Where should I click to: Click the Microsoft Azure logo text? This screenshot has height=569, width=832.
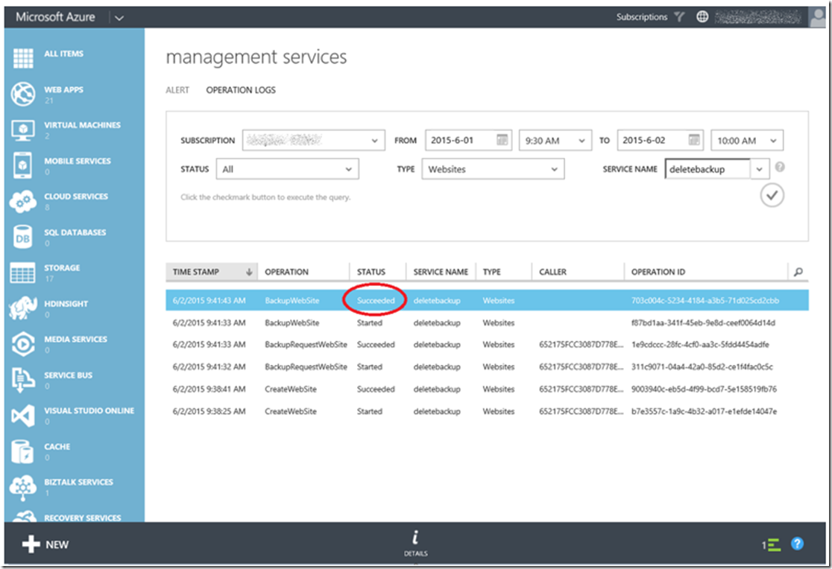click(x=55, y=17)
